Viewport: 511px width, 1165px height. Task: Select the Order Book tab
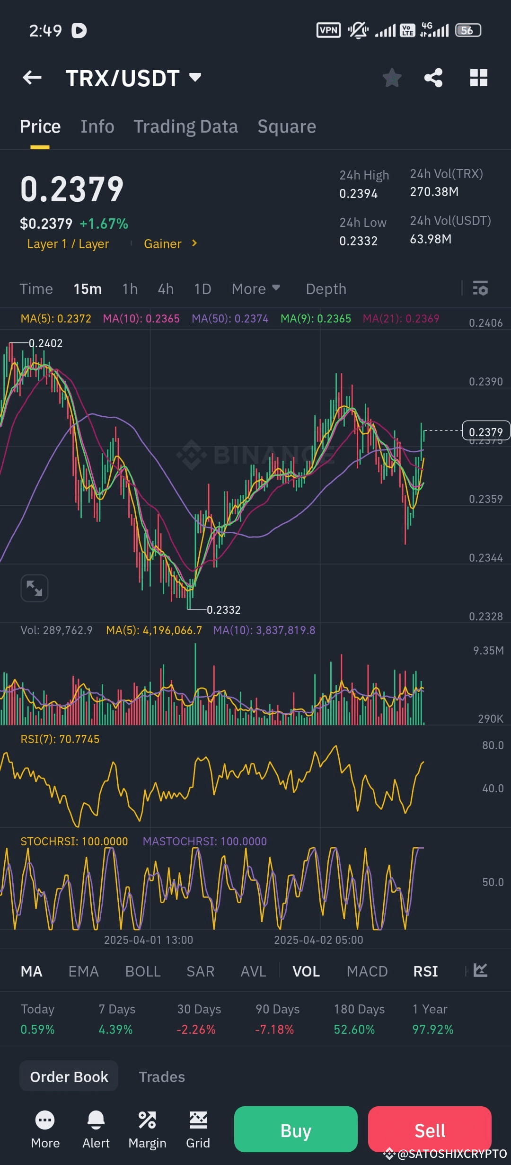(69, 1077)
